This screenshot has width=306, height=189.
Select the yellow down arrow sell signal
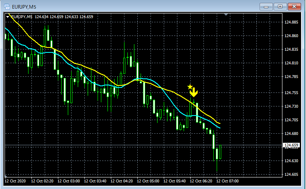point(194,92)
